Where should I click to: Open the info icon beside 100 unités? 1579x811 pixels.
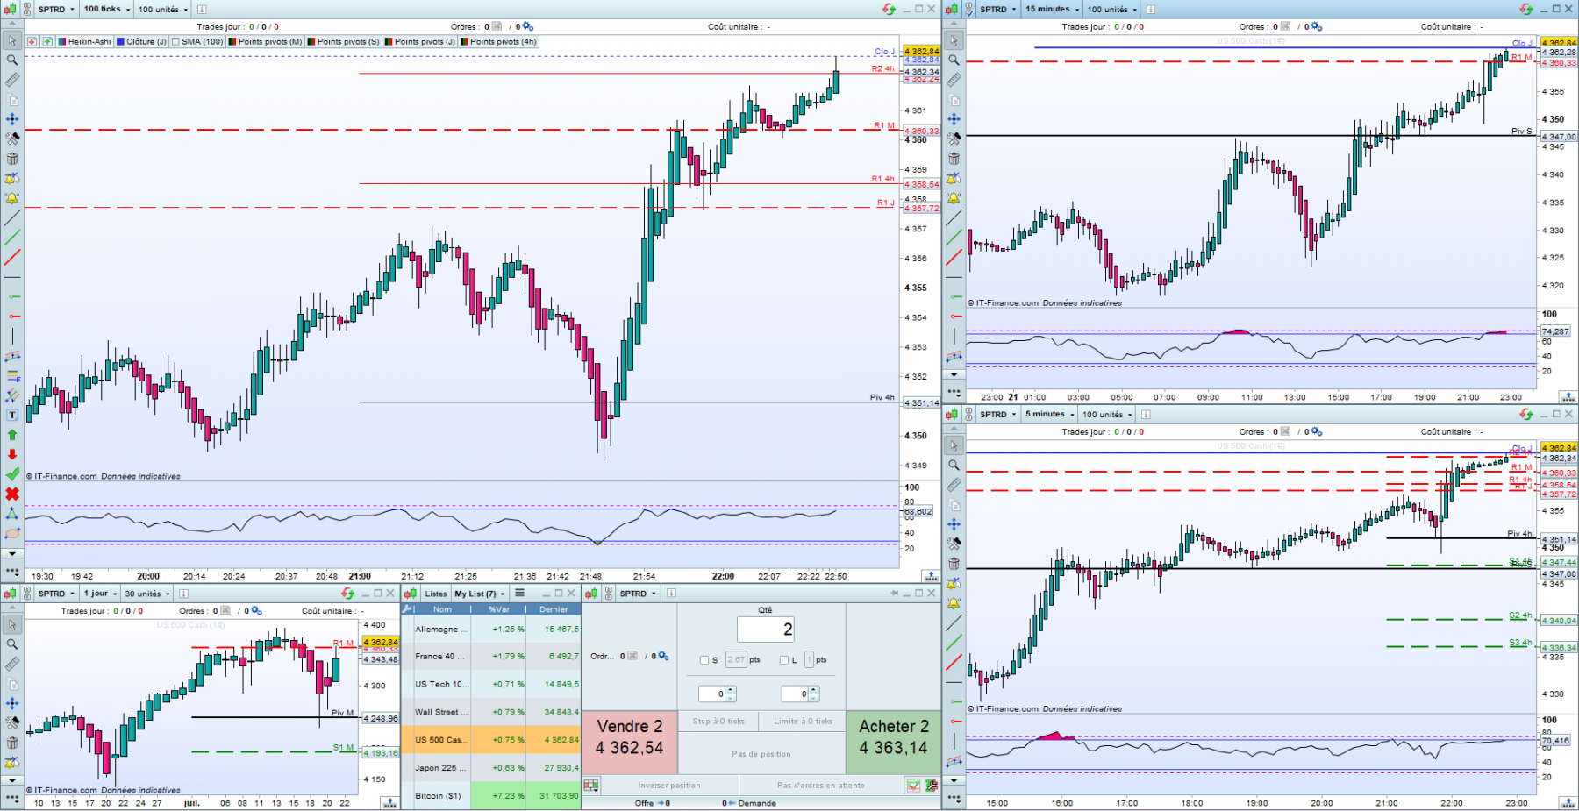202,9
